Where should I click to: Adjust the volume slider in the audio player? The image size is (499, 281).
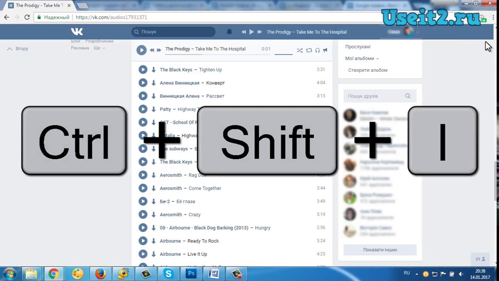283,54
